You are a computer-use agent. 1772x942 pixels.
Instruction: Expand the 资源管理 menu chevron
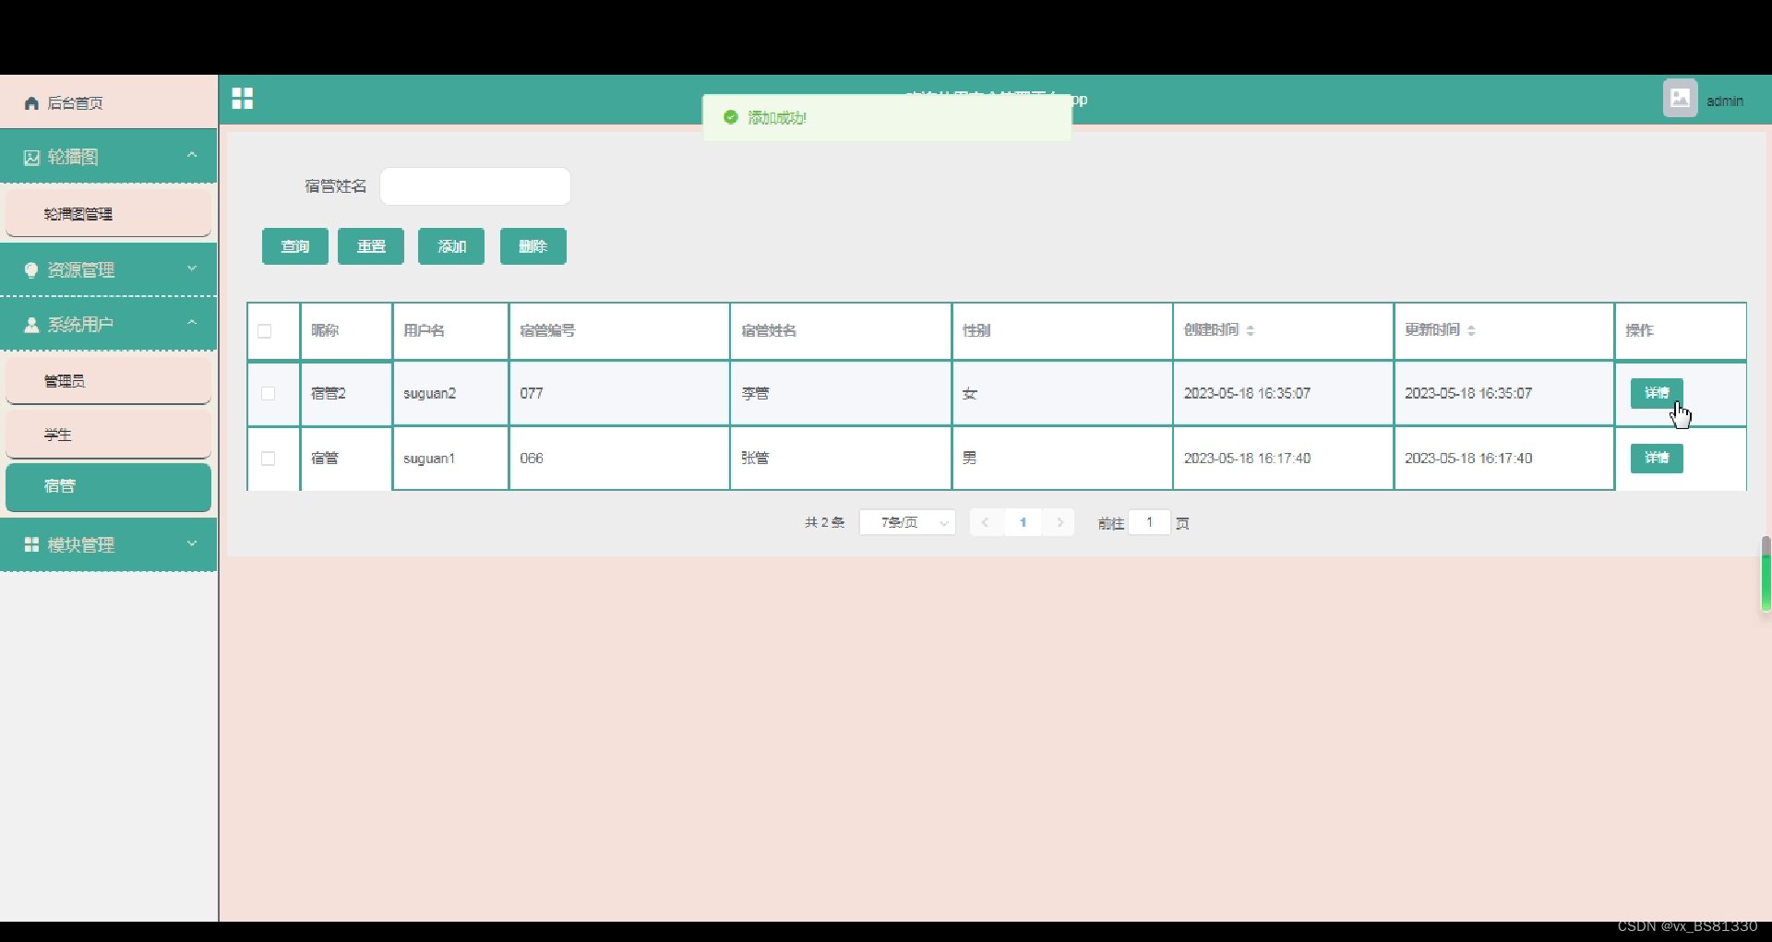[x=192, y=268]
